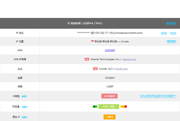Screen dimensions: 180x121
Task: Open the 截图结果 screenshot link
Action: (x=171, y=23)
